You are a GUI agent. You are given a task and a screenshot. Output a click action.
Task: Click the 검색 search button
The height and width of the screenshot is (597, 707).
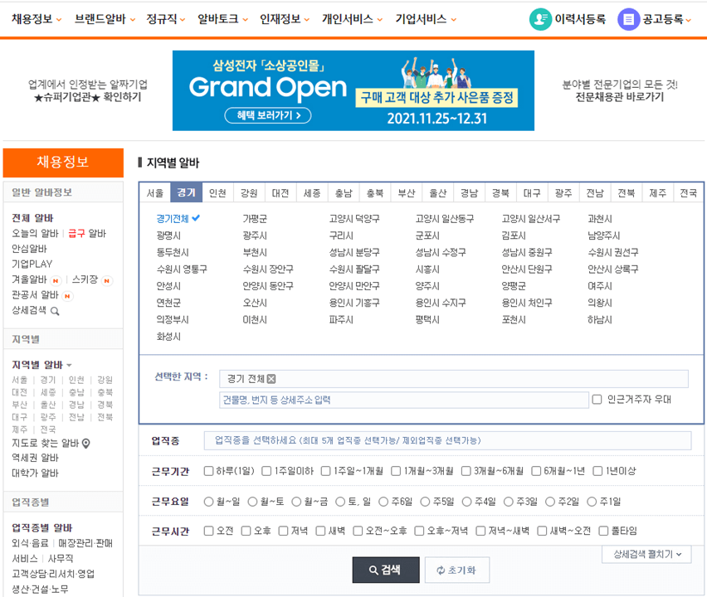pyautogui.click(x=386, y=570)
